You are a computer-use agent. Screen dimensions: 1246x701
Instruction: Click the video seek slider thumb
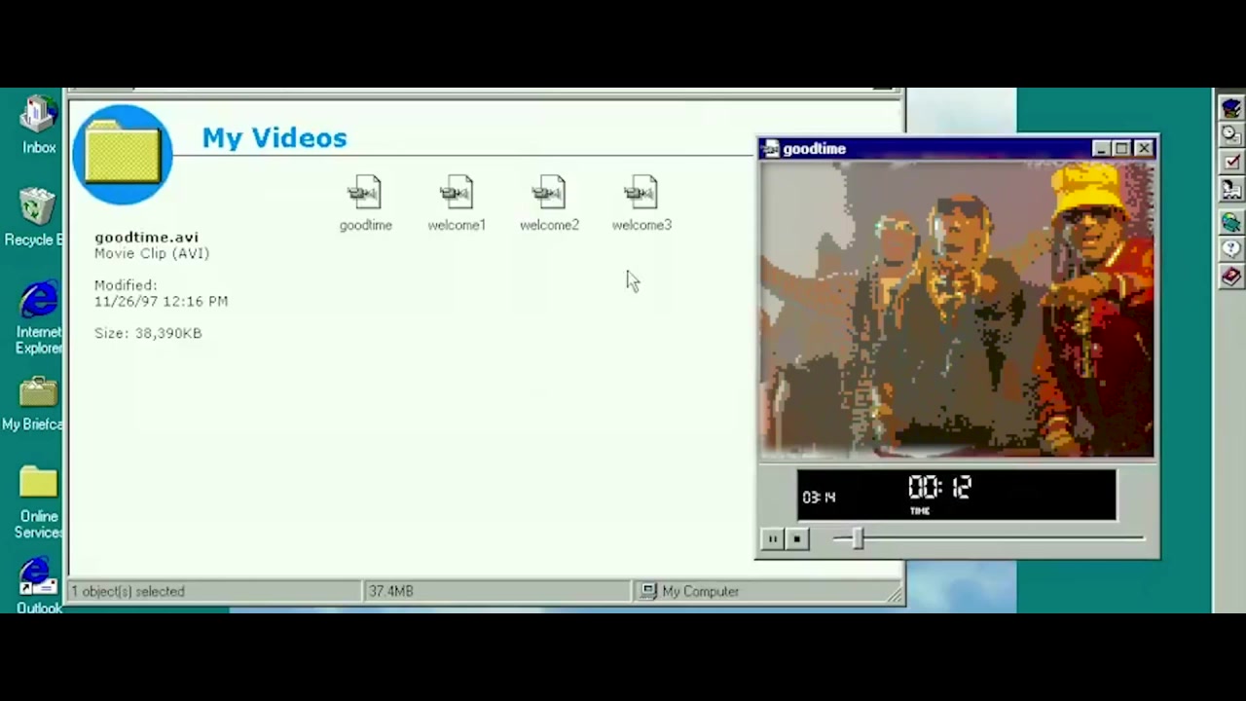pos(858,538)
